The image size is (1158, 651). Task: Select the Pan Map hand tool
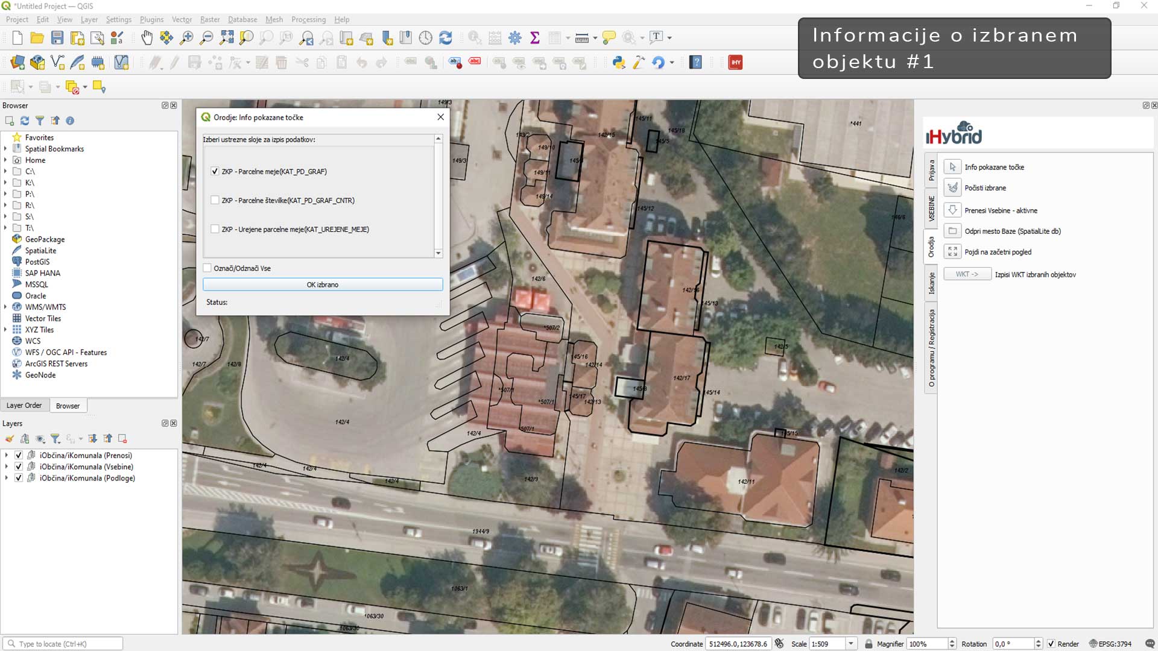point(147,38)
